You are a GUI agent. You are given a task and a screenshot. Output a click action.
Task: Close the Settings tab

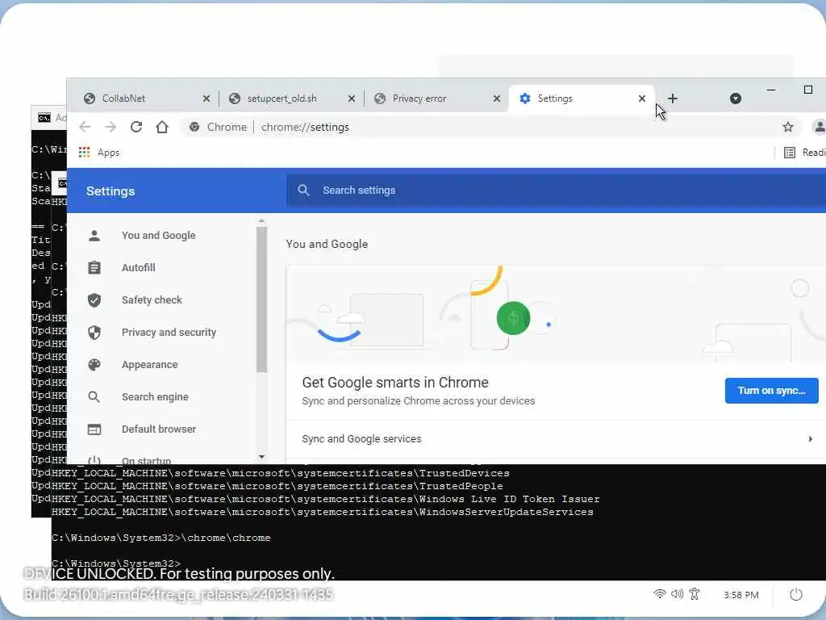[x=641, y=98]
